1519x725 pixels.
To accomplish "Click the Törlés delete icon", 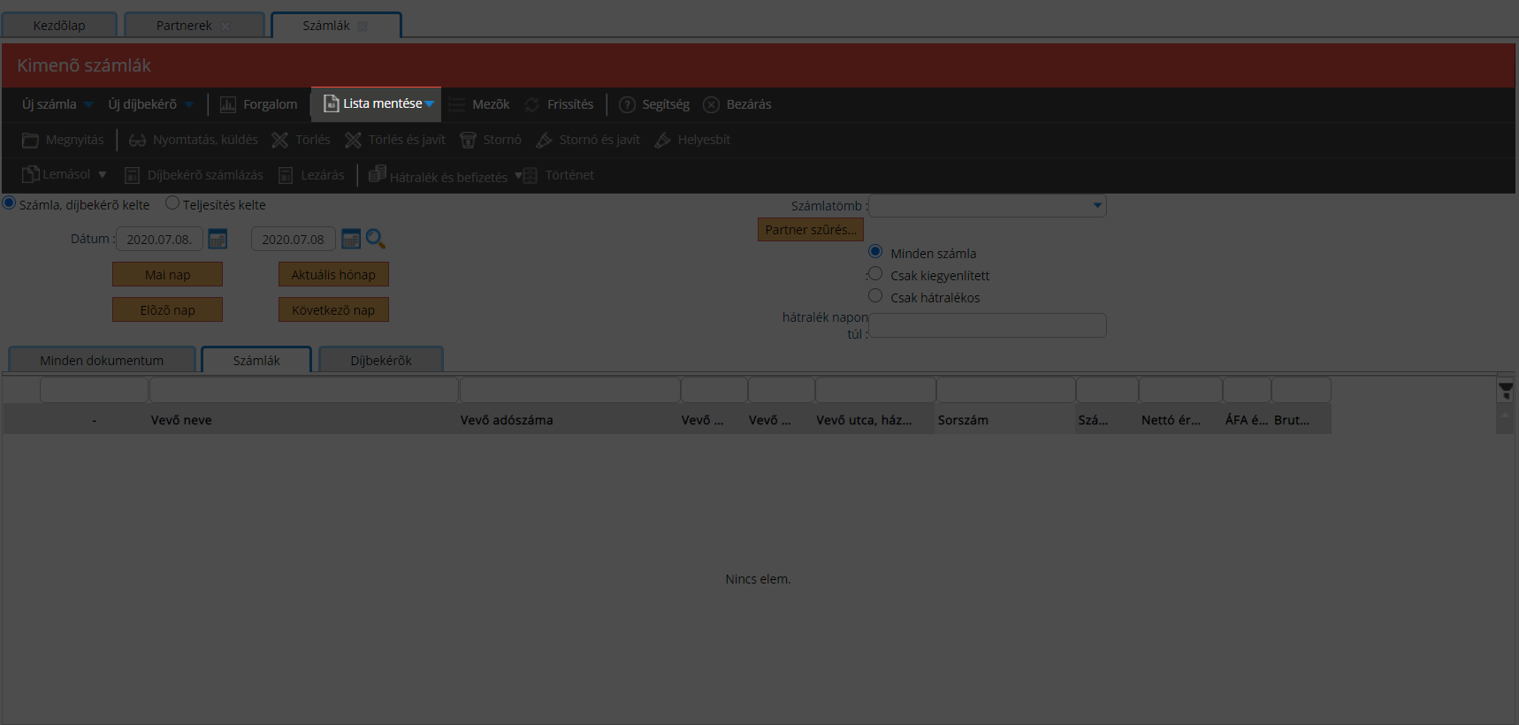I will (x=280, y=140).
